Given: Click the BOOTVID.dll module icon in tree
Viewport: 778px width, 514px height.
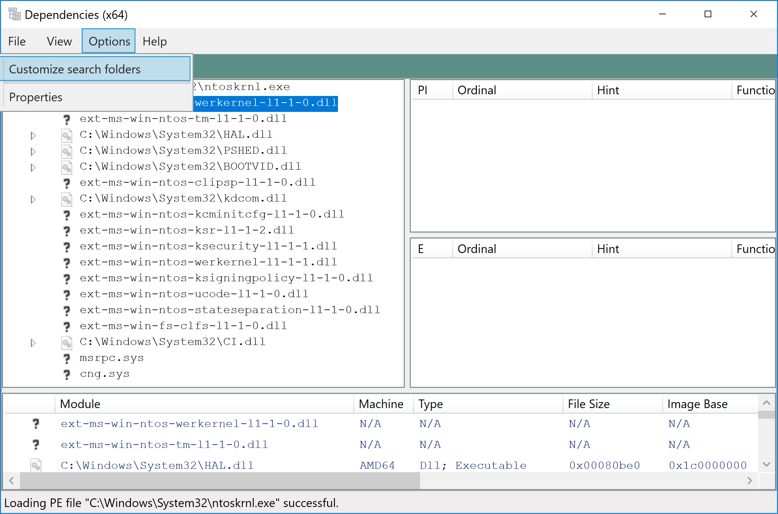Looking at the screenshot, I should click(x=67, y=167).
